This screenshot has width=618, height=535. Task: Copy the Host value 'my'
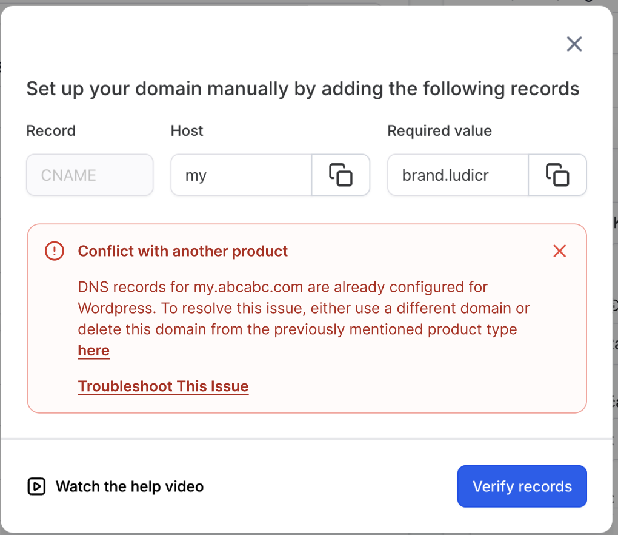click(x=341, y=175)
